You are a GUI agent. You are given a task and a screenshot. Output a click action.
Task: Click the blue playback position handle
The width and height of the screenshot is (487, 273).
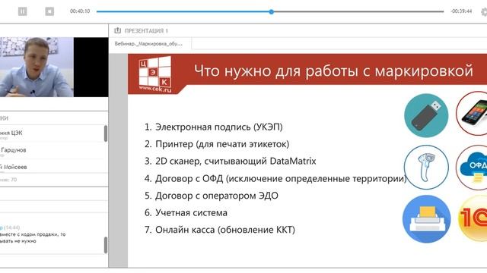point(272,12)
